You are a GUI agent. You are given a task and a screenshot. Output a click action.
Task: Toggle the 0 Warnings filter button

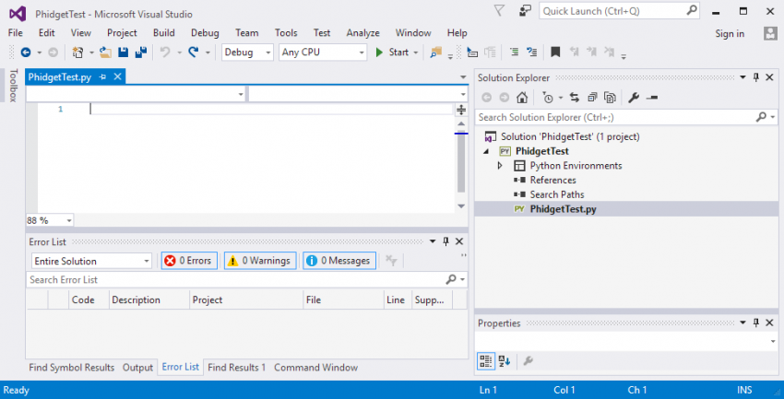[x=260, y=261]
